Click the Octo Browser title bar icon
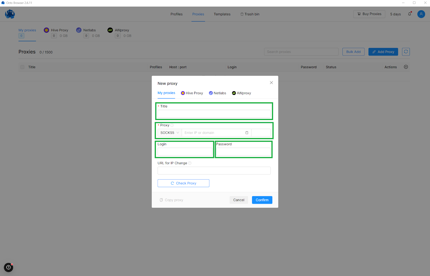 3,3
